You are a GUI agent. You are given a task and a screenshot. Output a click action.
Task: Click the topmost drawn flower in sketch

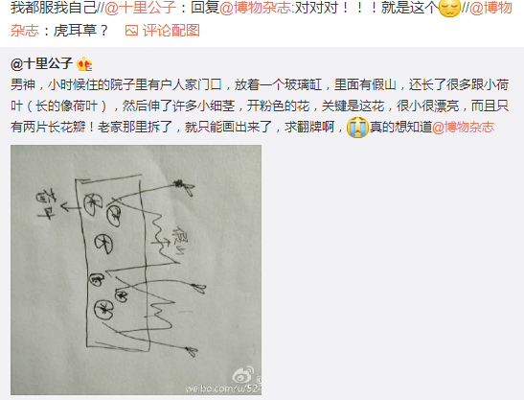pyautogui.click(x=184, y=188)
